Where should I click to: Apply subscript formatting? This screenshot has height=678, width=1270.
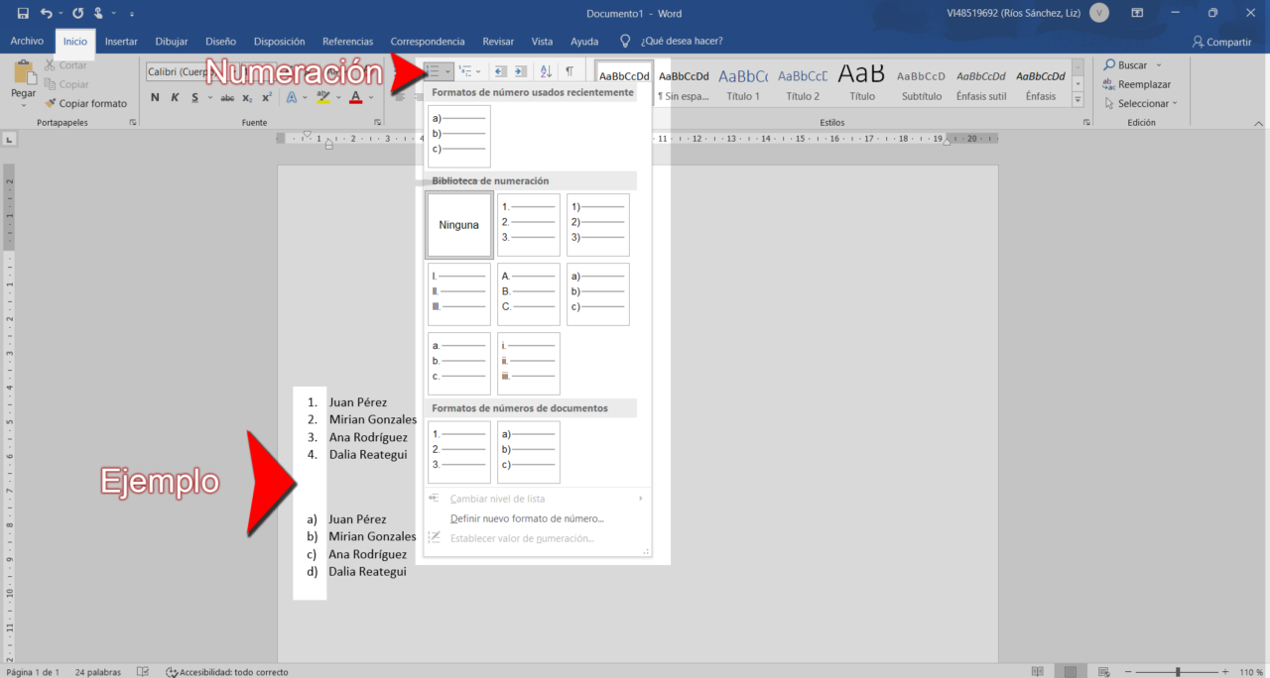click(245, 97)
